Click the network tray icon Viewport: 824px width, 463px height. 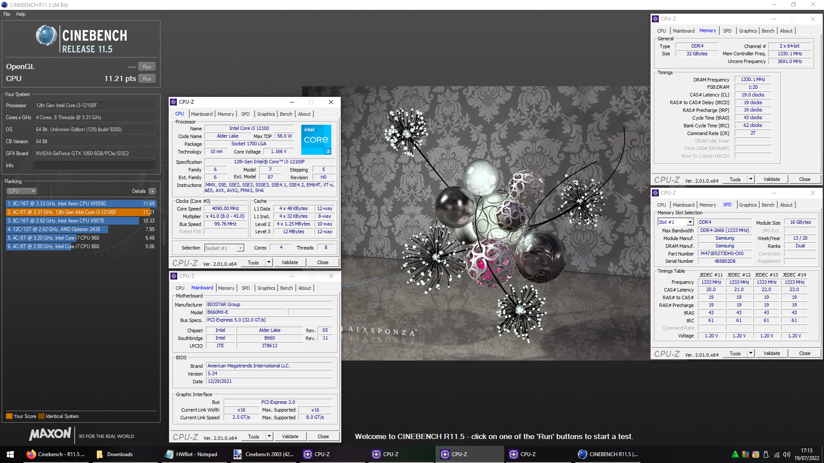777,454
